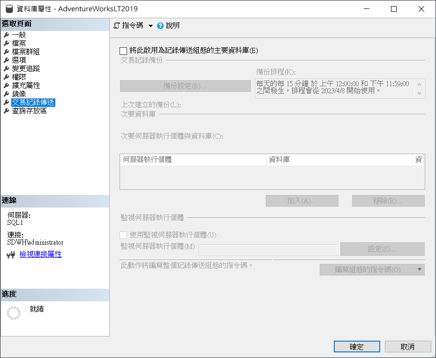Click the wrench icon beside 一般
Screen dimensions: 436x358
(x=6, y=35)
